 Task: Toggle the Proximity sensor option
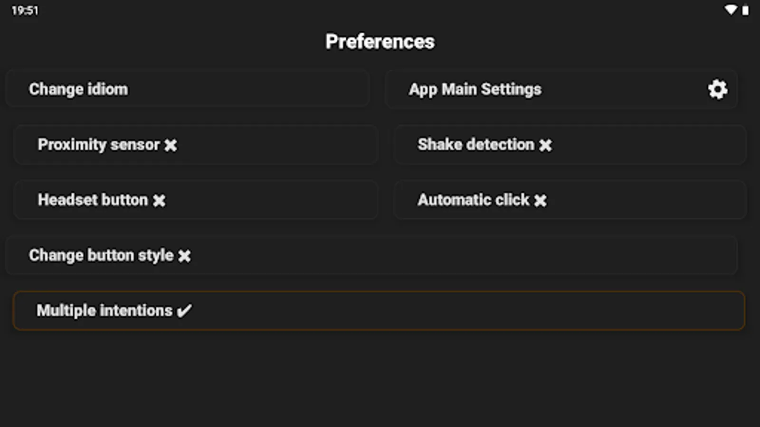coord(196,145)
